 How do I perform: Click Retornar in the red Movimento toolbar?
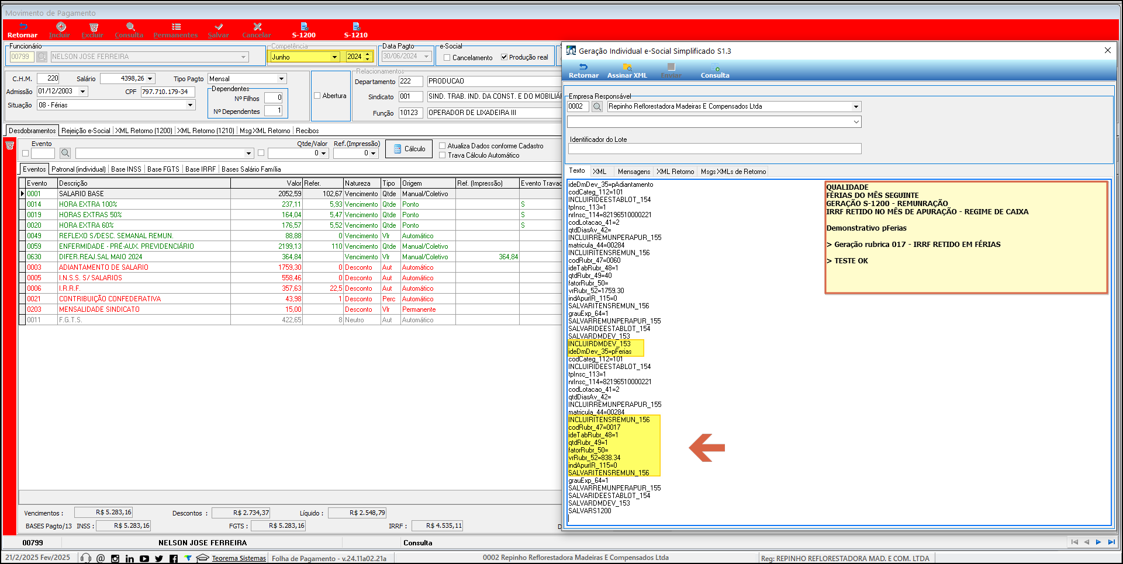22,30
